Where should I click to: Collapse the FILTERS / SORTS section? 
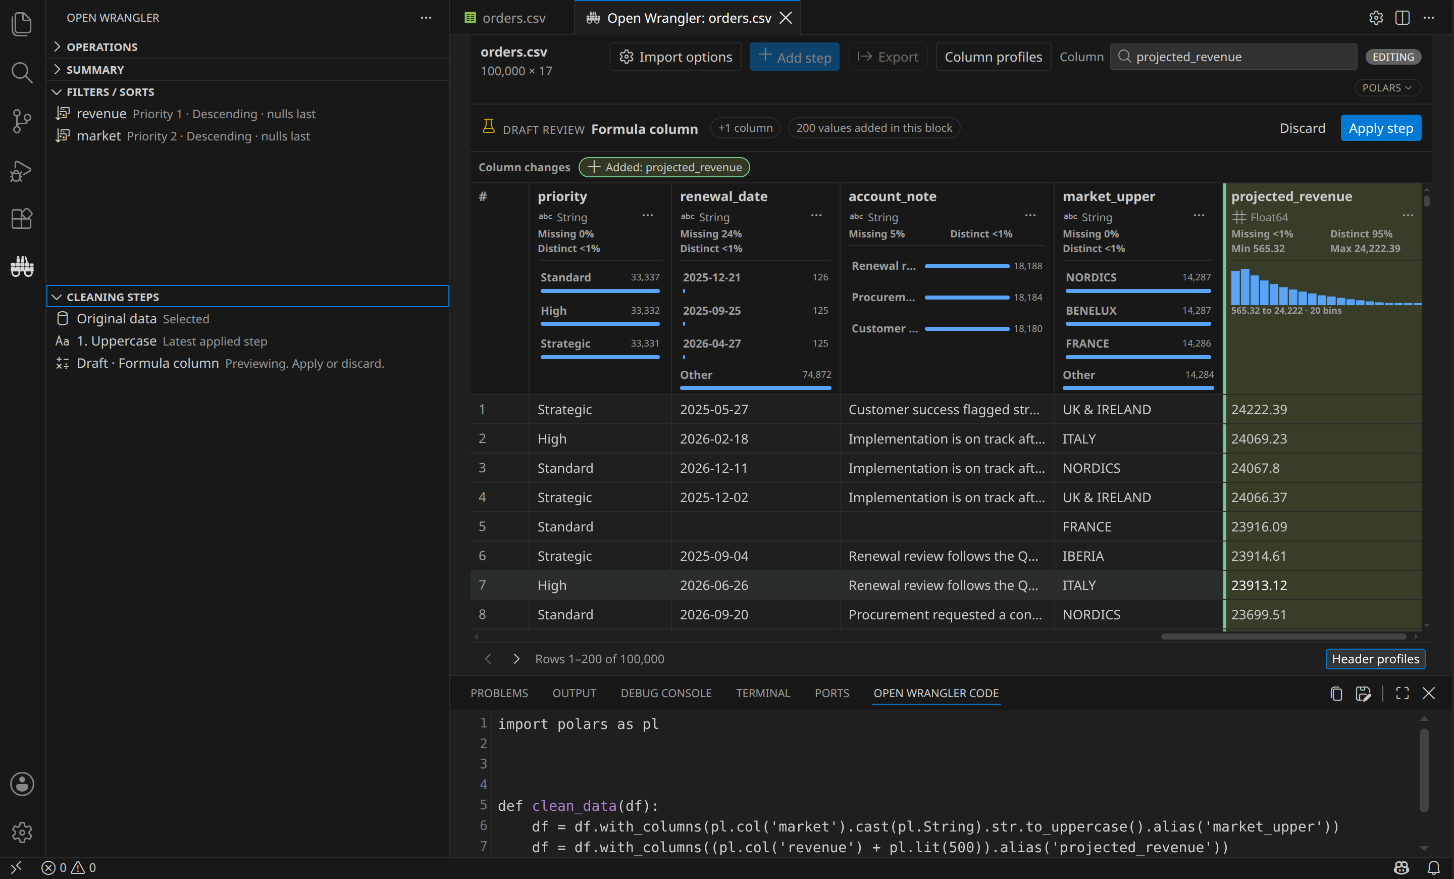[248, 92]
